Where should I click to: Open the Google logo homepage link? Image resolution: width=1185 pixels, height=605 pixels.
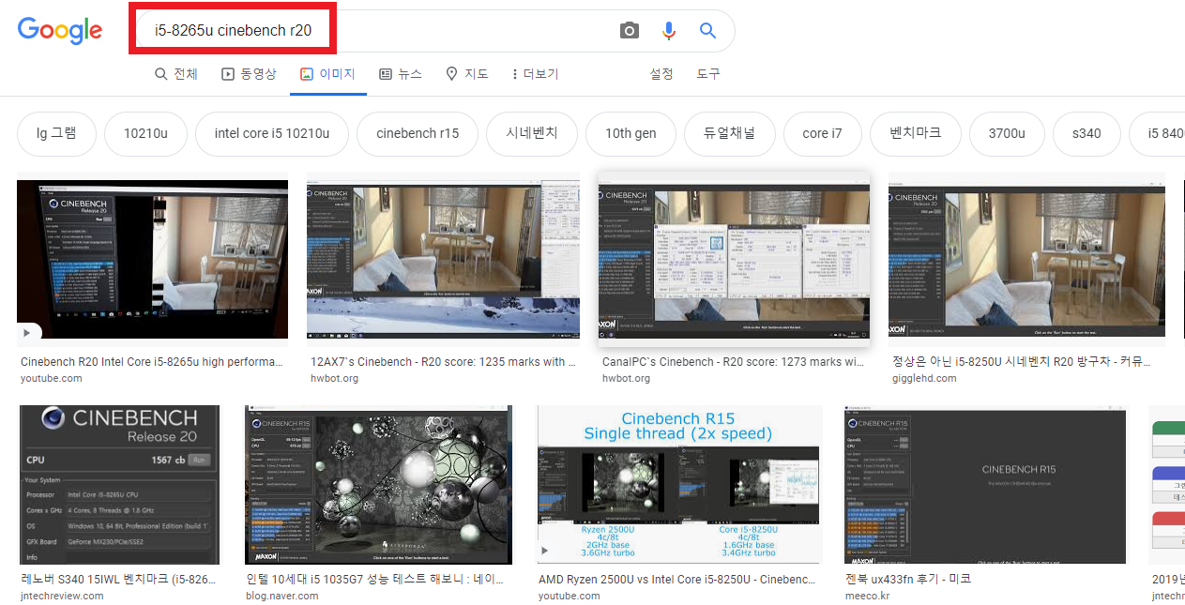click(60, 30)
